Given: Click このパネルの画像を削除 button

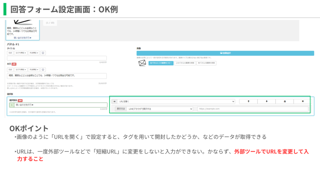Looking at the screenshot, I should [184, 63].
